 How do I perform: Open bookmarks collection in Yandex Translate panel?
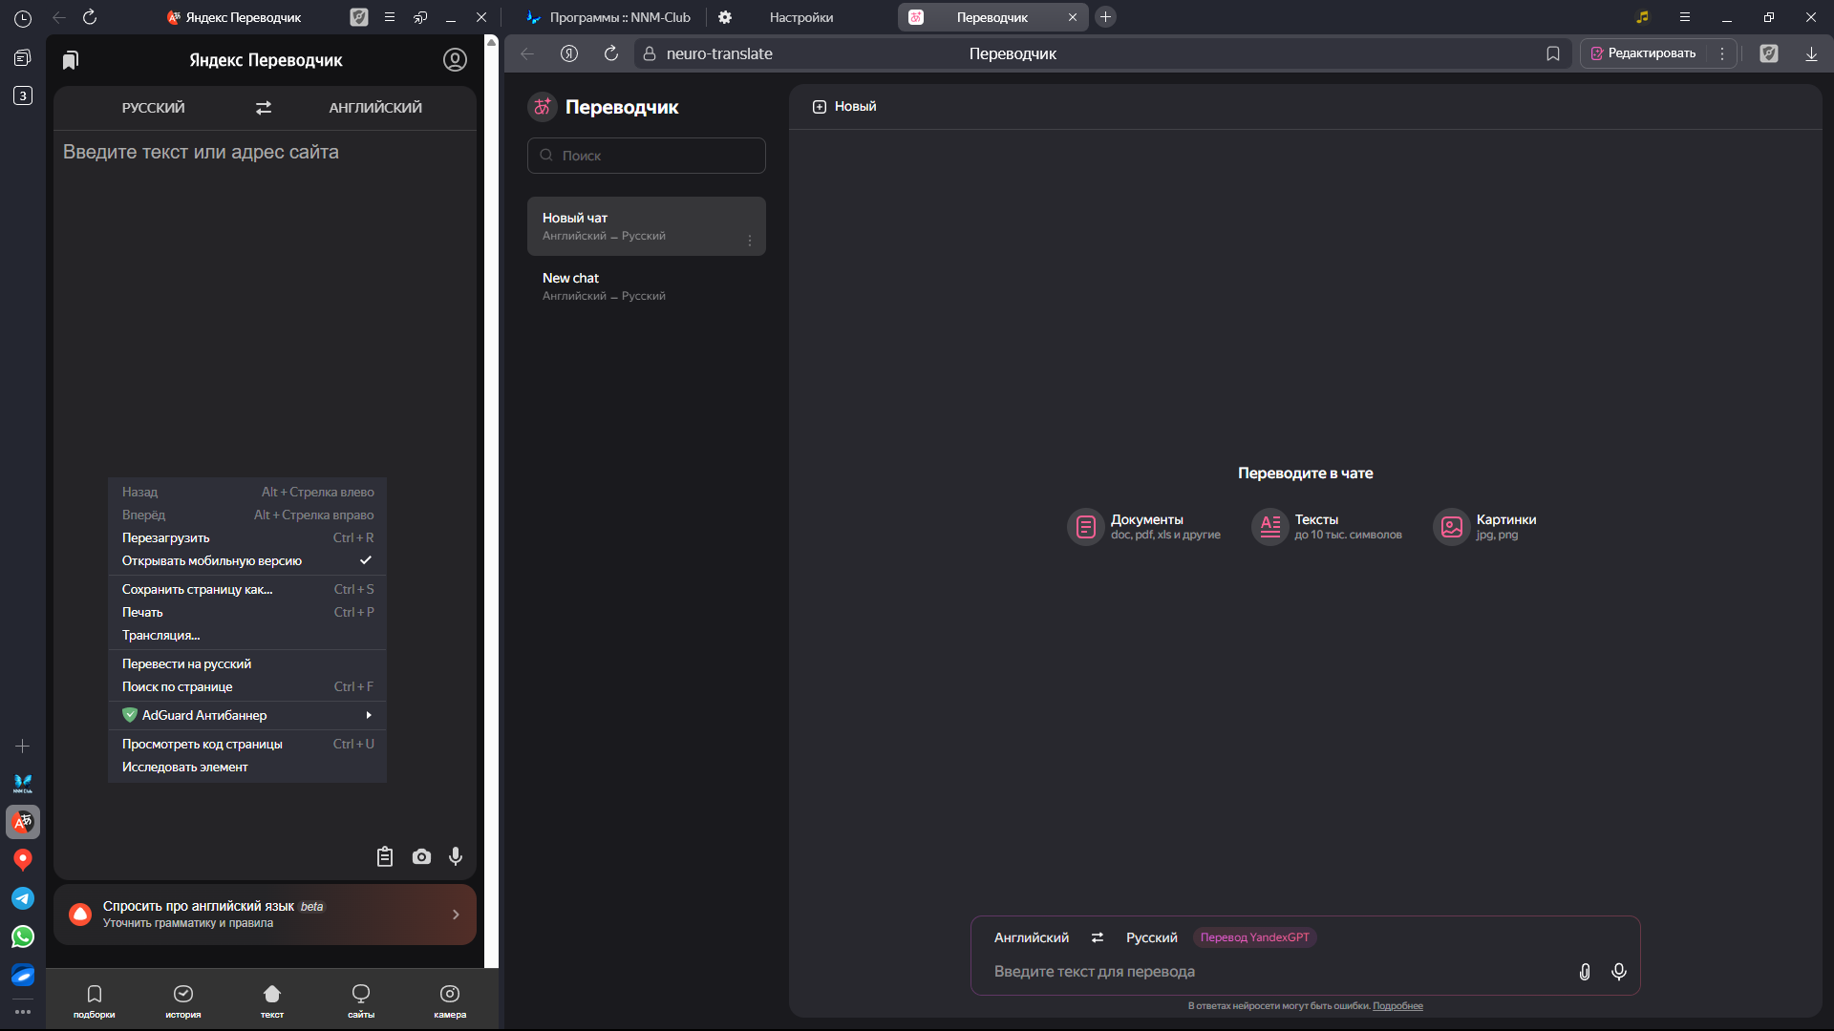[x=71, y=60]
